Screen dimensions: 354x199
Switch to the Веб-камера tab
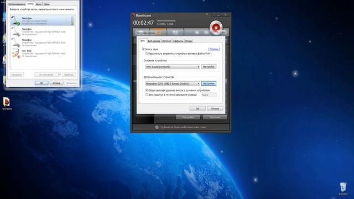coord(154,41)
